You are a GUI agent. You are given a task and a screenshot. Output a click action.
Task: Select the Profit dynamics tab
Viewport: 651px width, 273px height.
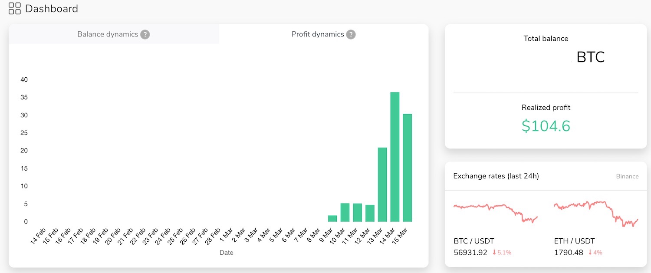tap(318, 34)
